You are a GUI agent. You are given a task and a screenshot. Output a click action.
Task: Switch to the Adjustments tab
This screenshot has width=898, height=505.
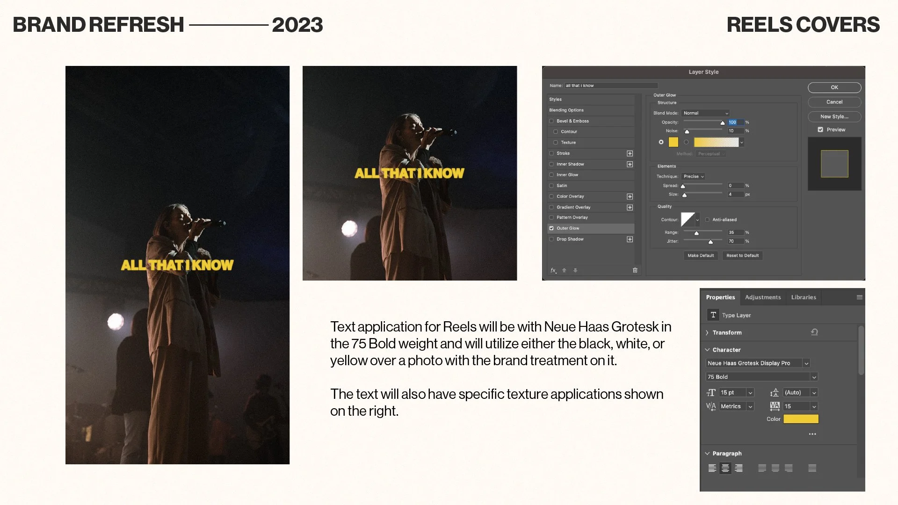pyautogui.click(x=762, y=297)
